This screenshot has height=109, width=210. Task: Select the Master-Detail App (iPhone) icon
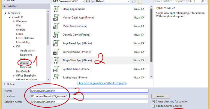click(x=56, y=17)
